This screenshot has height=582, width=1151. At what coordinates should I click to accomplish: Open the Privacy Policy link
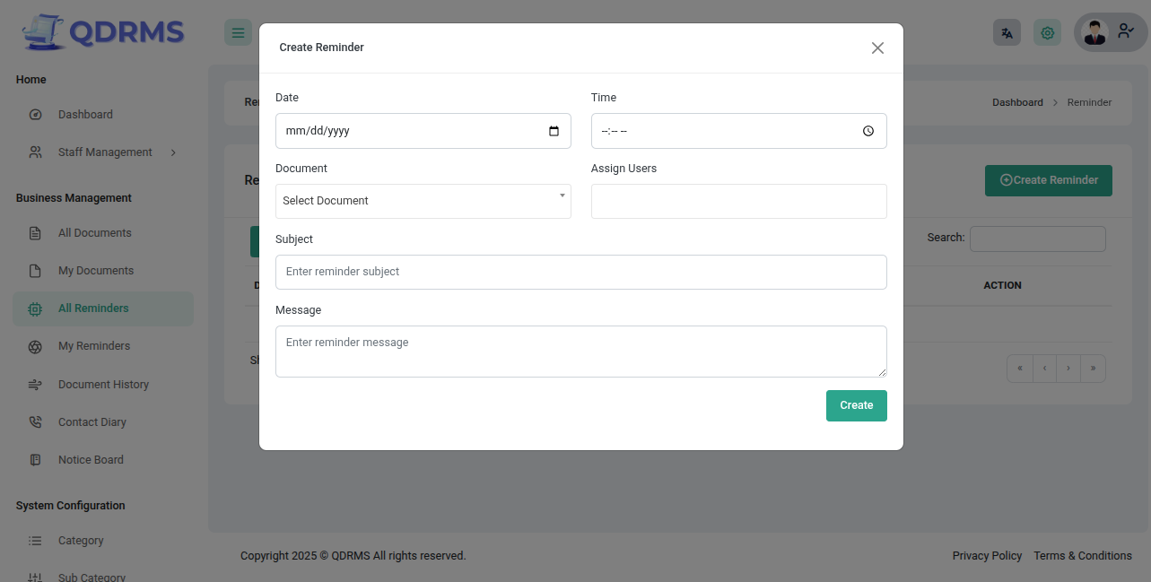pyautogui.click(x=987, y=556)
